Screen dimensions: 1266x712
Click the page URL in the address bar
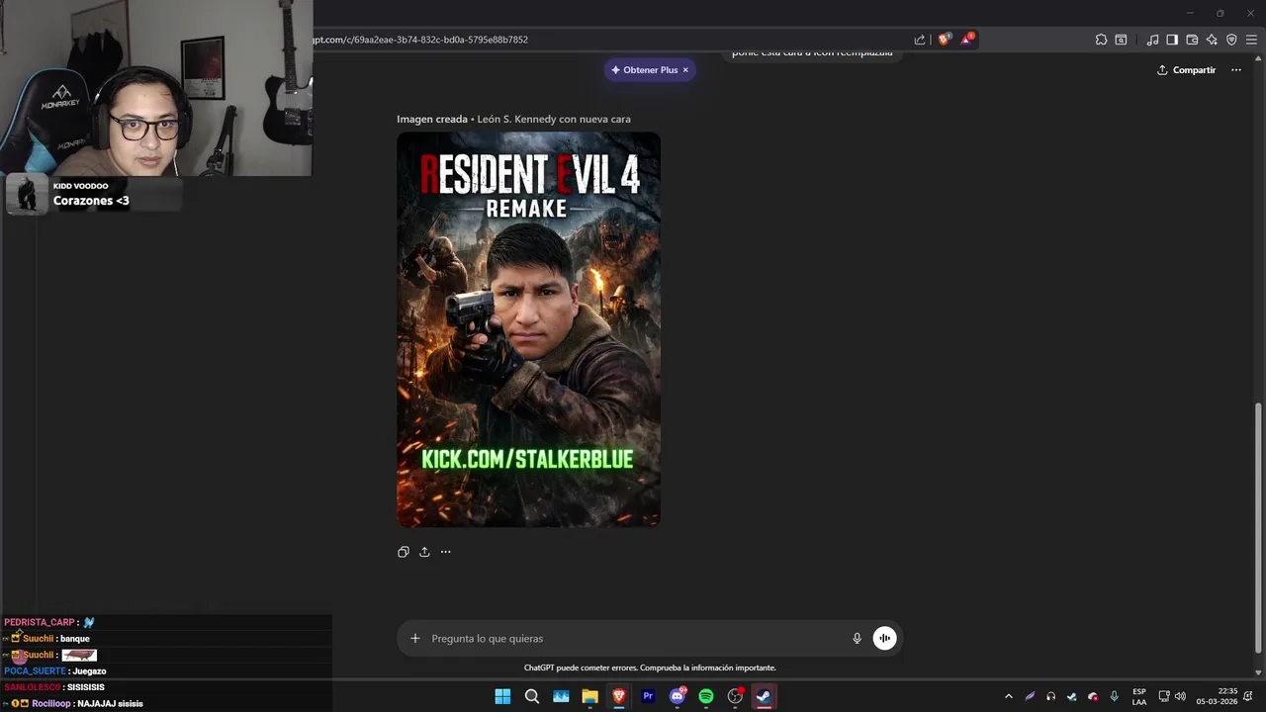pyautogui.click(x=420, y=40)
